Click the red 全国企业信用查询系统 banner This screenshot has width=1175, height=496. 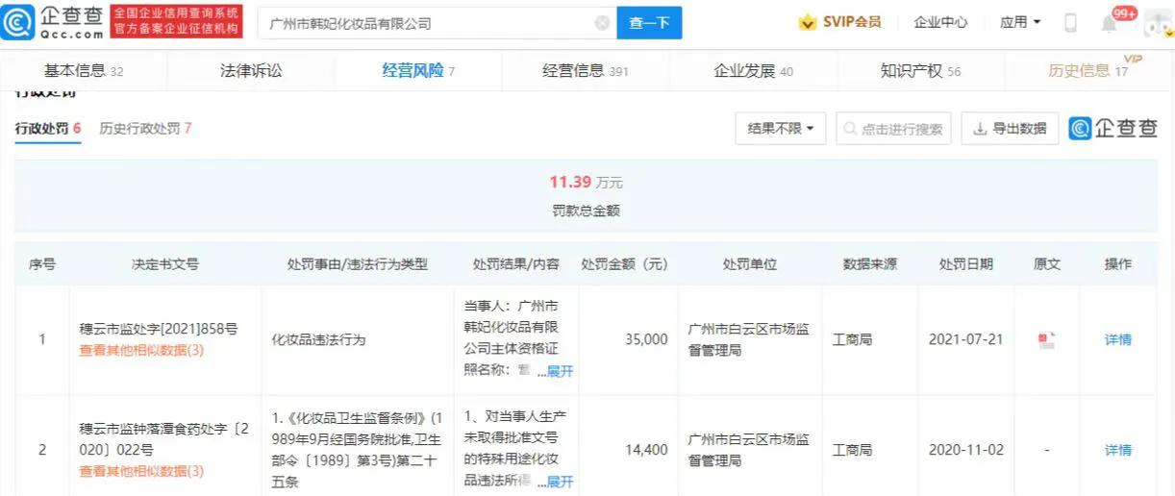pos(177,22)
